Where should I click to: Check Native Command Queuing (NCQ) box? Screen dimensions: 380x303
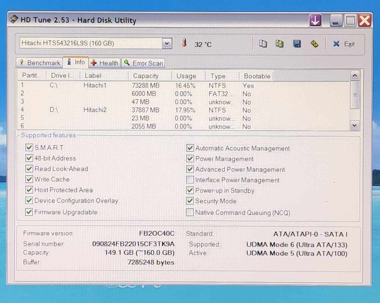[x=190, y=212]
